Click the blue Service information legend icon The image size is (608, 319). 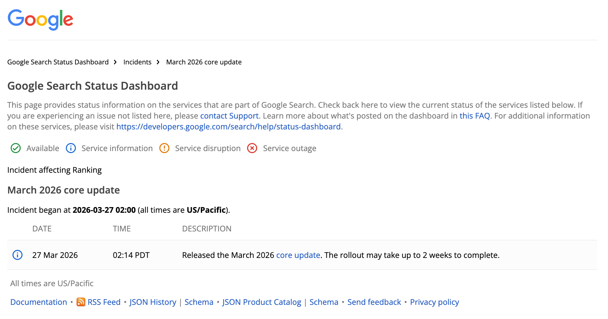[x=71, y=148]
